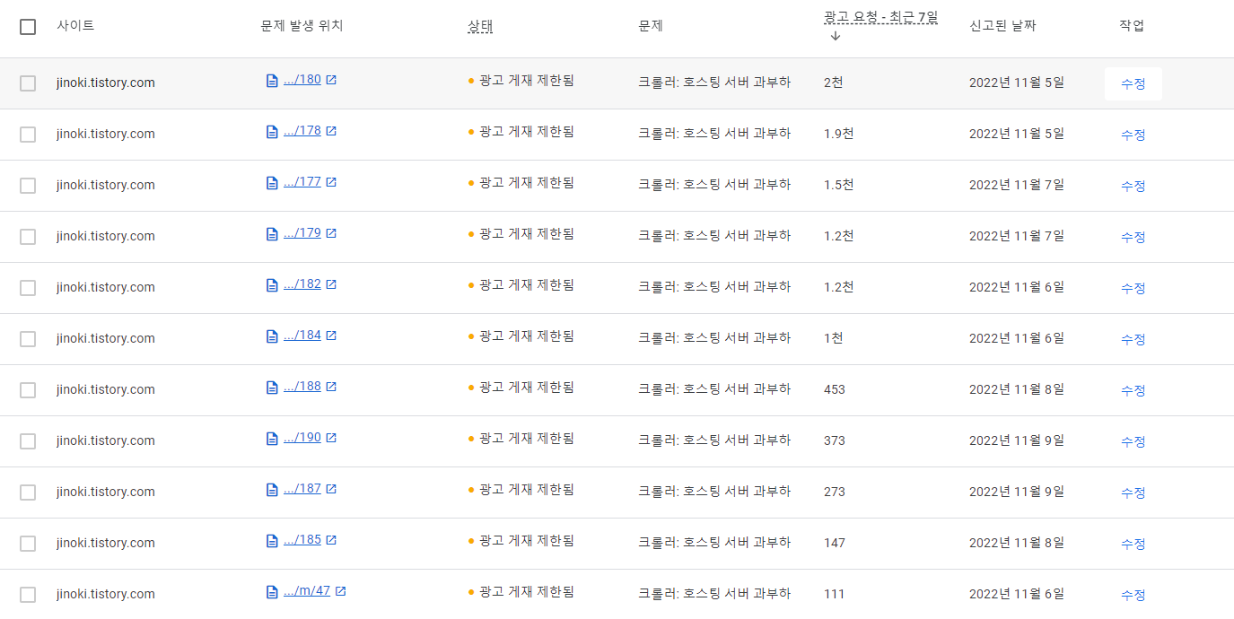Screen dimensions: 1234x619
Task: Check the row checkbox for .../185
Action: 28,544
